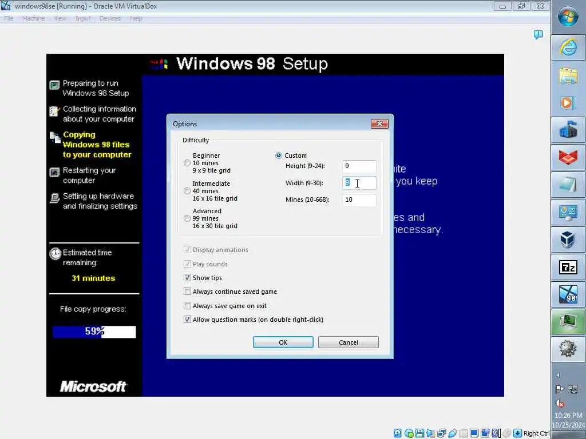Click the keyboard capture arrow icon
The width and height of the screenshot is (586, 439).
(x=517, y=433)
